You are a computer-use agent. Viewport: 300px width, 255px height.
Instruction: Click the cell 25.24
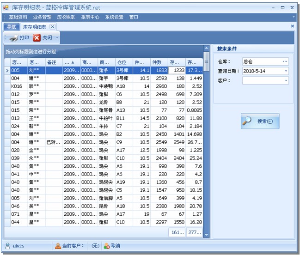[x=194, y=158]
